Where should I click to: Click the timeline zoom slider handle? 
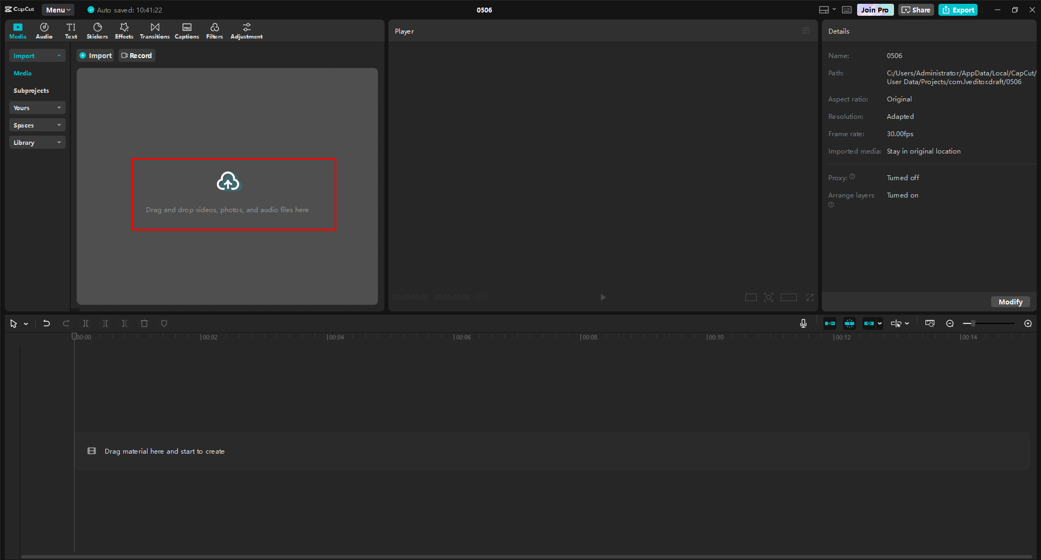coord(973,323)
